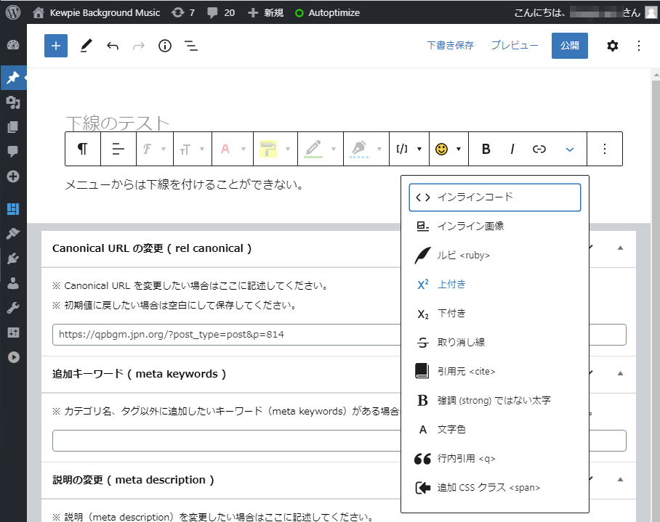Click the play-circle sidebar icon

click(x=13, y=356)
